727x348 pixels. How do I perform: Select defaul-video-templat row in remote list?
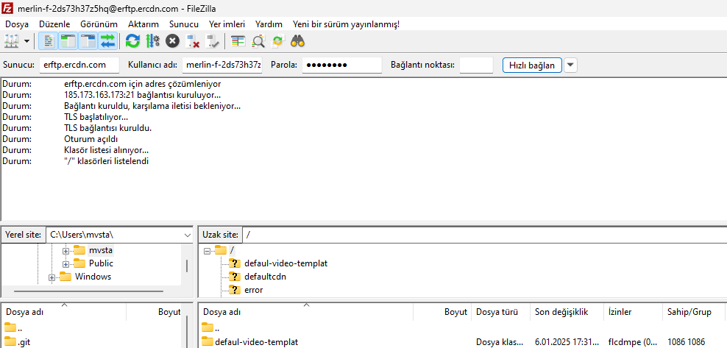click(x=462, y=342)
